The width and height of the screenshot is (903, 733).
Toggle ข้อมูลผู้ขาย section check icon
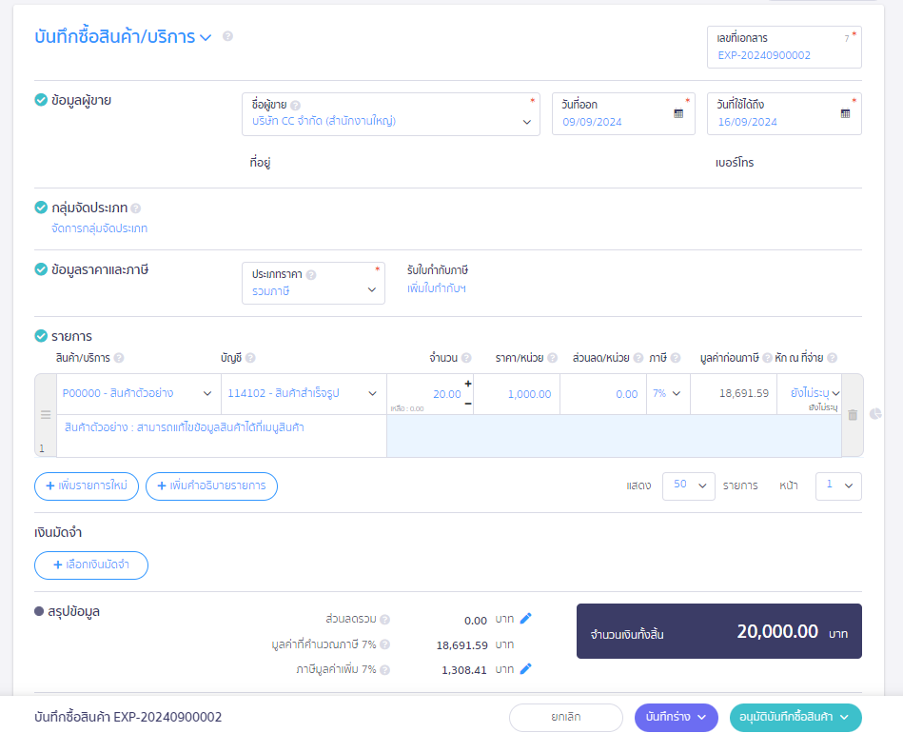point(41,100)
